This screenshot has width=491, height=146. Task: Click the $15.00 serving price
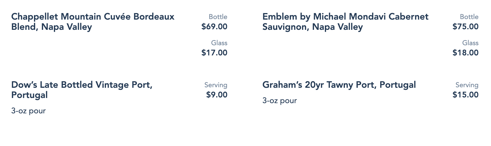pyautogui.click(x=465, y=95)
